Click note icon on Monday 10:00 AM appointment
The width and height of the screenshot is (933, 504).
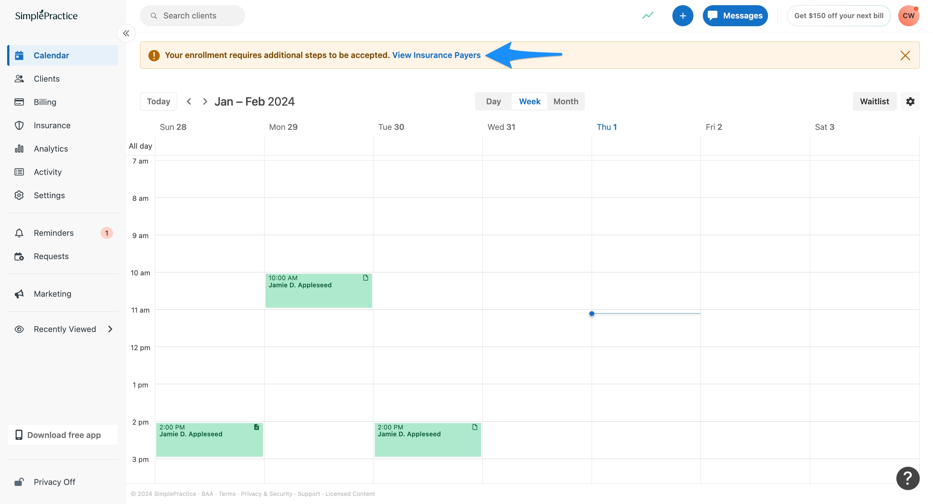coord(365,278)
